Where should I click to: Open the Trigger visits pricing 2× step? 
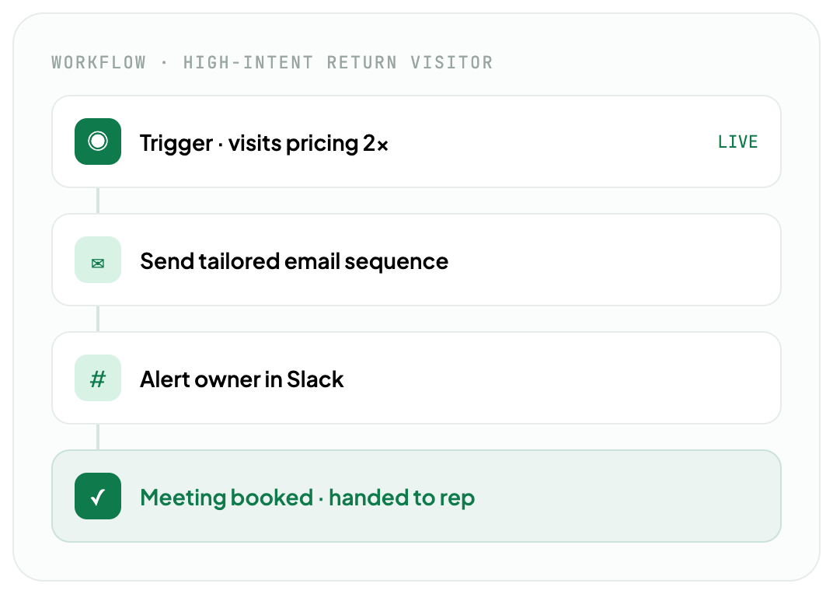416,142
